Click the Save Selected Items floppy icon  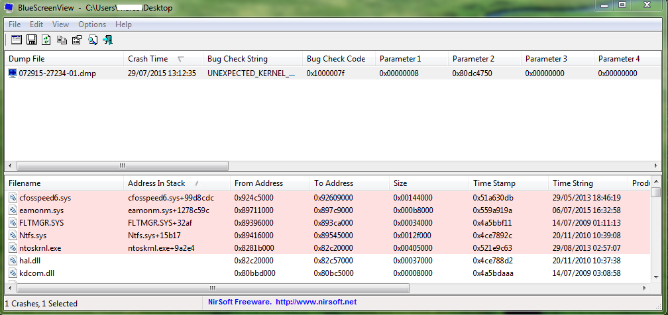pos(32,40)
